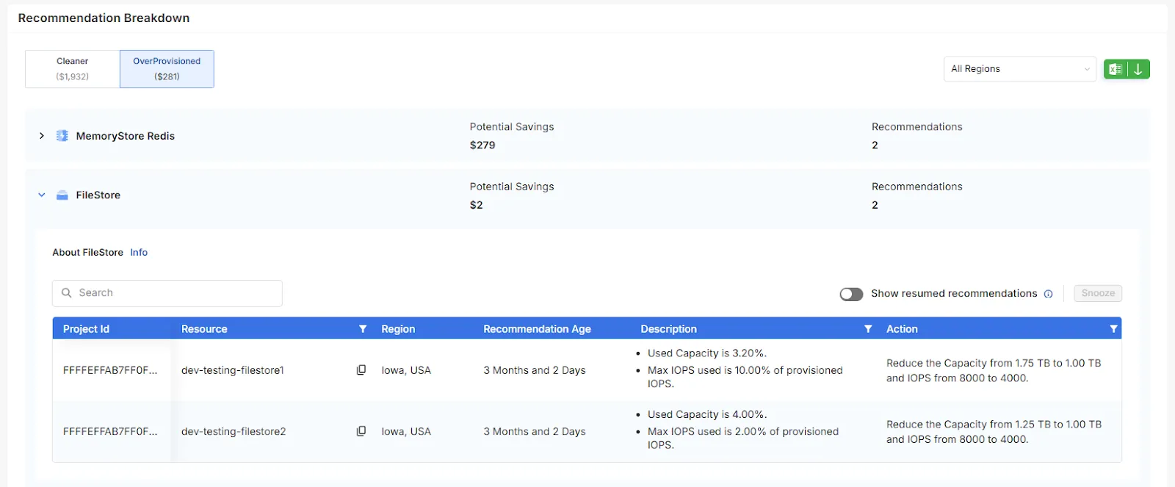Click recommendation age of dev-testing-filestore2
The width and height of the screenshot is (1175, 487).
[x=535, y=431]
